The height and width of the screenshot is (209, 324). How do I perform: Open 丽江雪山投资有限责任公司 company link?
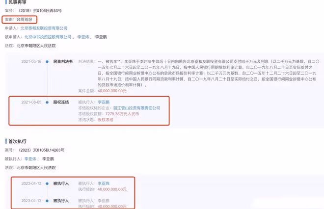tap(136, 108)
